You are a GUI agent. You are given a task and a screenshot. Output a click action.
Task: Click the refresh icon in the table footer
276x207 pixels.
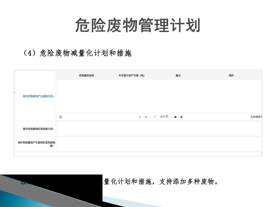point(61,117)
